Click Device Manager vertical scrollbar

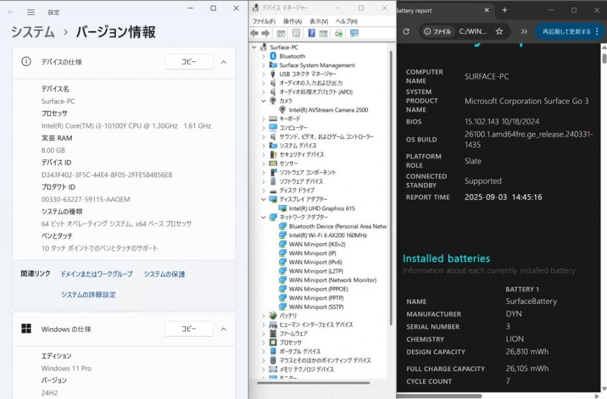coord(391,188)
